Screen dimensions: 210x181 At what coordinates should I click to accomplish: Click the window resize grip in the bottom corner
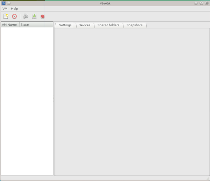(x=208, y=179)
